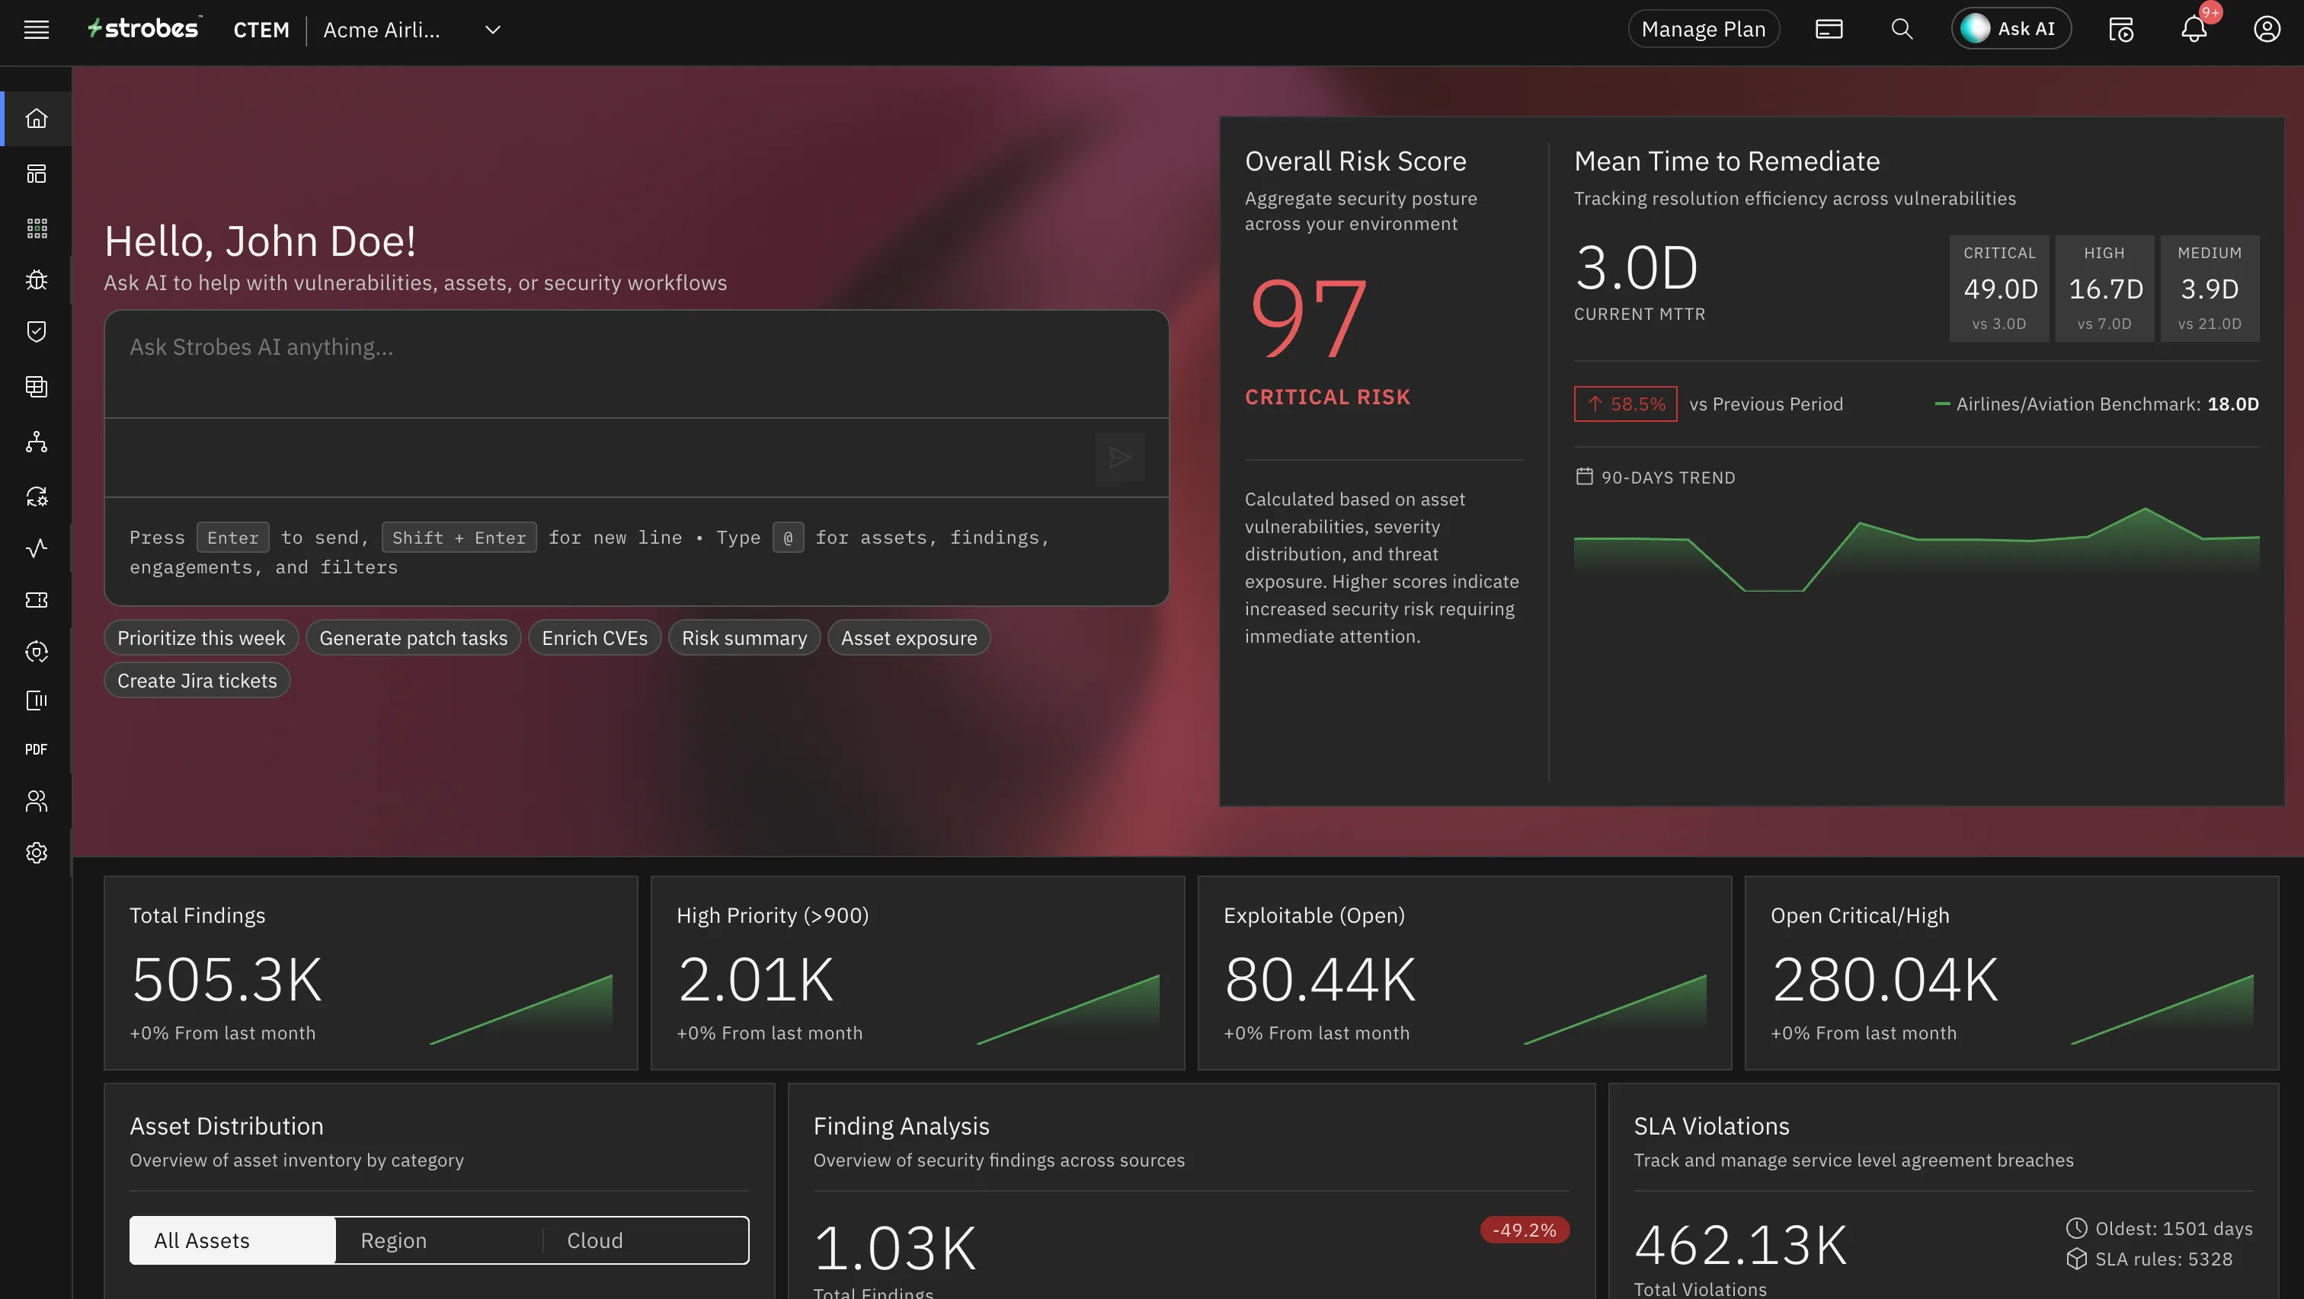
Task: Click the billing card icon in top bar
Action: (x=1829, y=29)
